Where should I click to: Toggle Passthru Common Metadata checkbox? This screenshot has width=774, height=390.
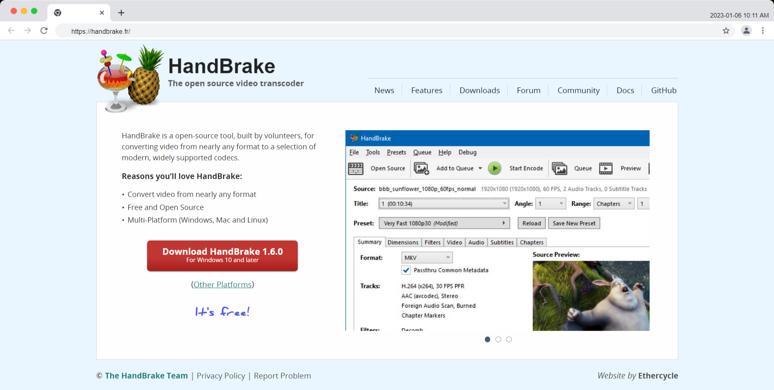(406, 270)
